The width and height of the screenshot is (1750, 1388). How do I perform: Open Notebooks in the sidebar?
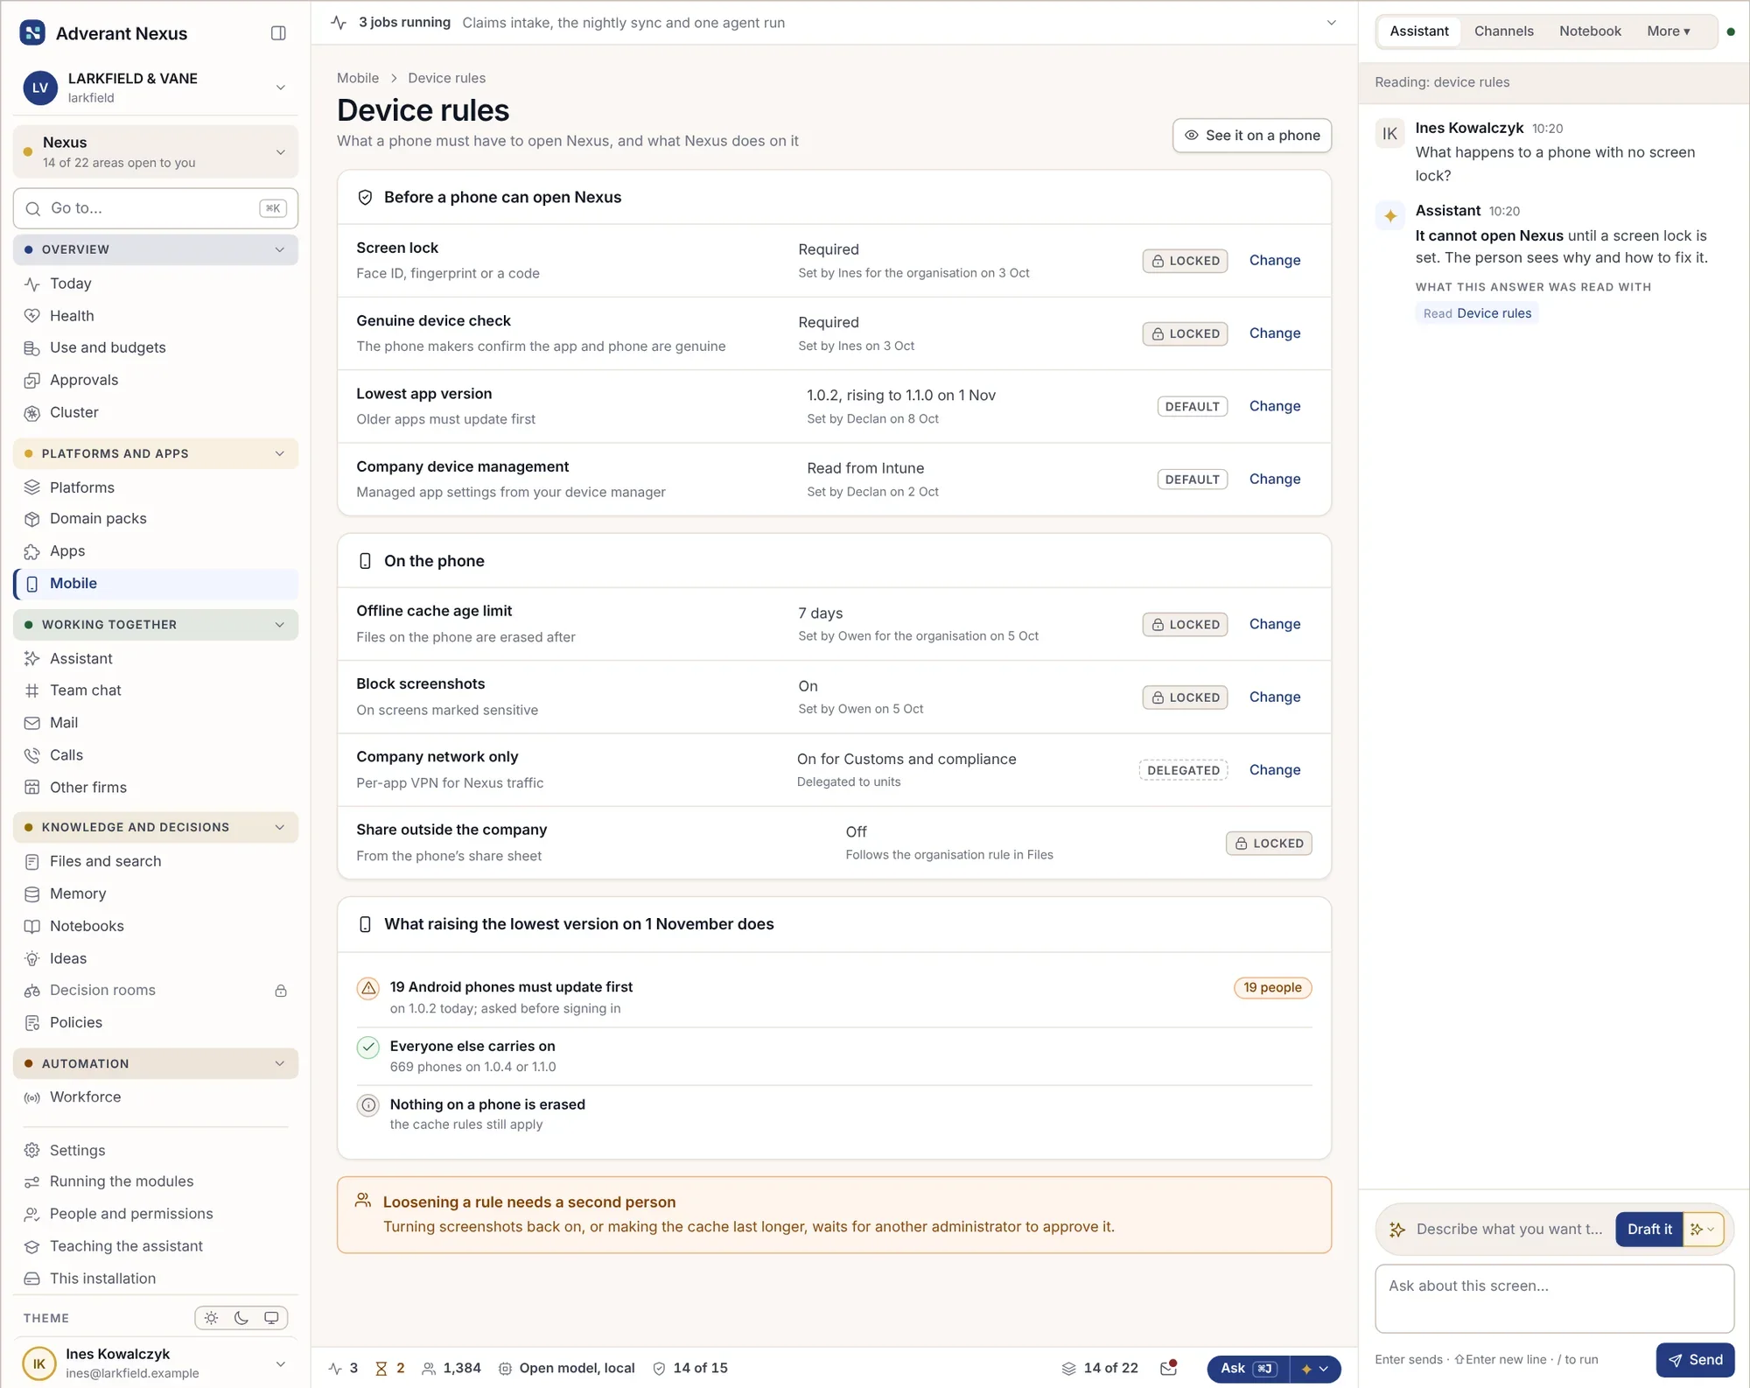coord(87,926)
